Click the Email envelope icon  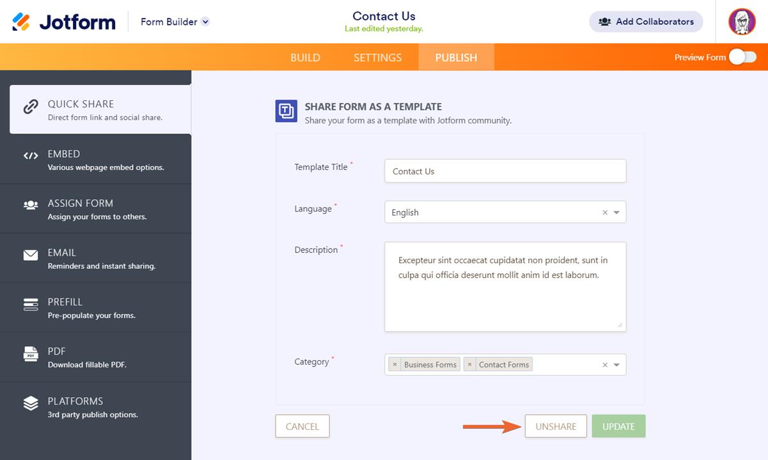[31, 255]
